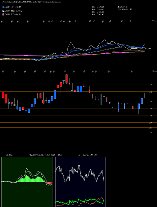Image resolution: width=157 pixels, height=207 pixels.
Task: Click the '<Tops' axis label
Action: (154, 21)
